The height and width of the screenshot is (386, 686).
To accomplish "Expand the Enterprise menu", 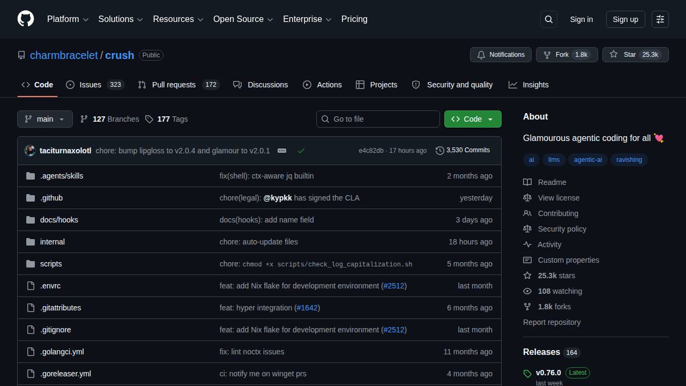I will tap(307, 19).
